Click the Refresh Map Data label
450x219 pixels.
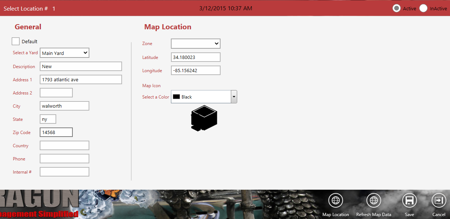(374, 215)
